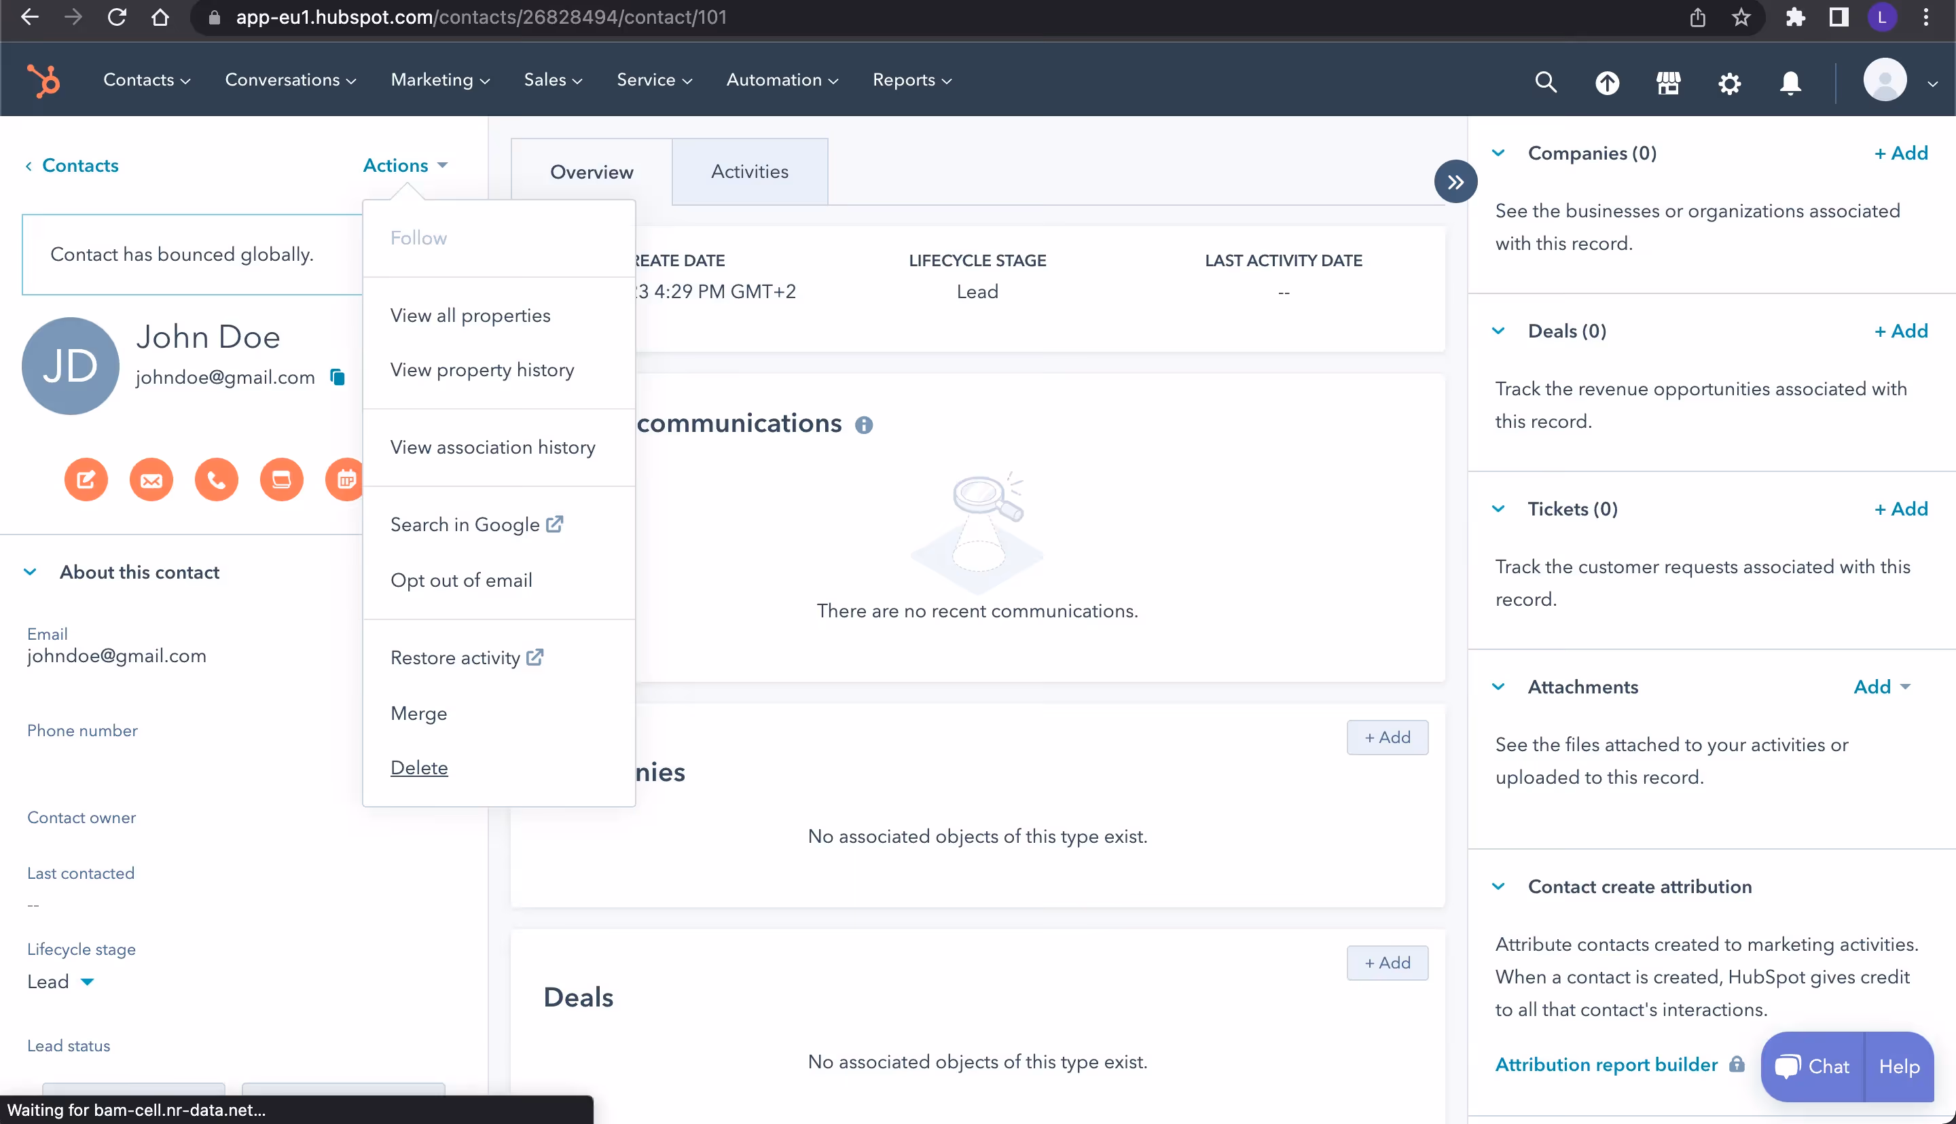1956x1124 pixels.
Task: Open the Contacts navigation dropdown
Action: tap(147, 79)
